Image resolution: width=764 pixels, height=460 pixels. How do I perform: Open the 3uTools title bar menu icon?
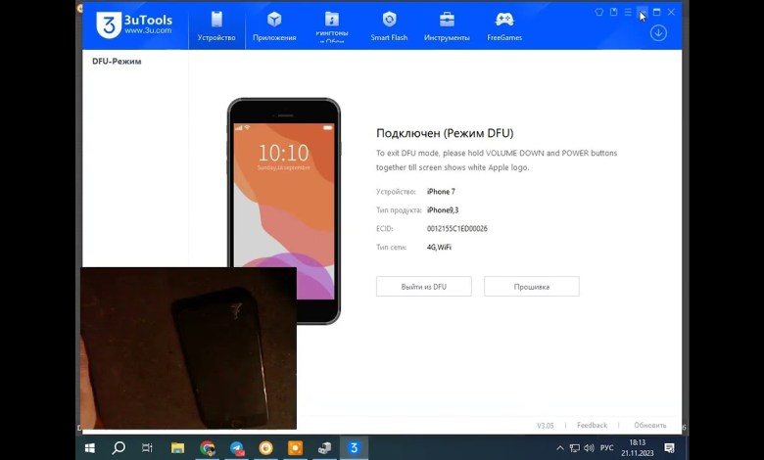pyautogui.click(x=628, y=13)
